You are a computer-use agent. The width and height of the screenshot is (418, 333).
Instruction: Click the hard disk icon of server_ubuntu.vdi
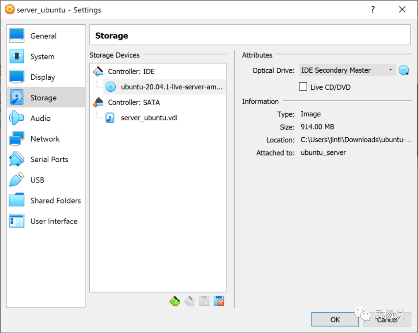pos(110,118)
